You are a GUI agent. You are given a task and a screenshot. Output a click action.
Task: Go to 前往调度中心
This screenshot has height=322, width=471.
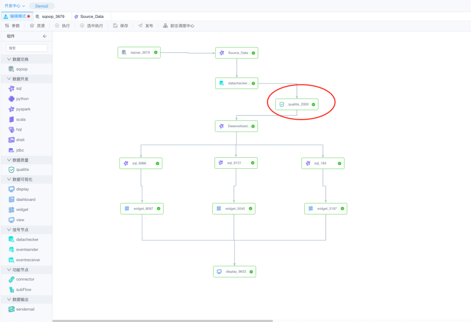tap(179, 26)
